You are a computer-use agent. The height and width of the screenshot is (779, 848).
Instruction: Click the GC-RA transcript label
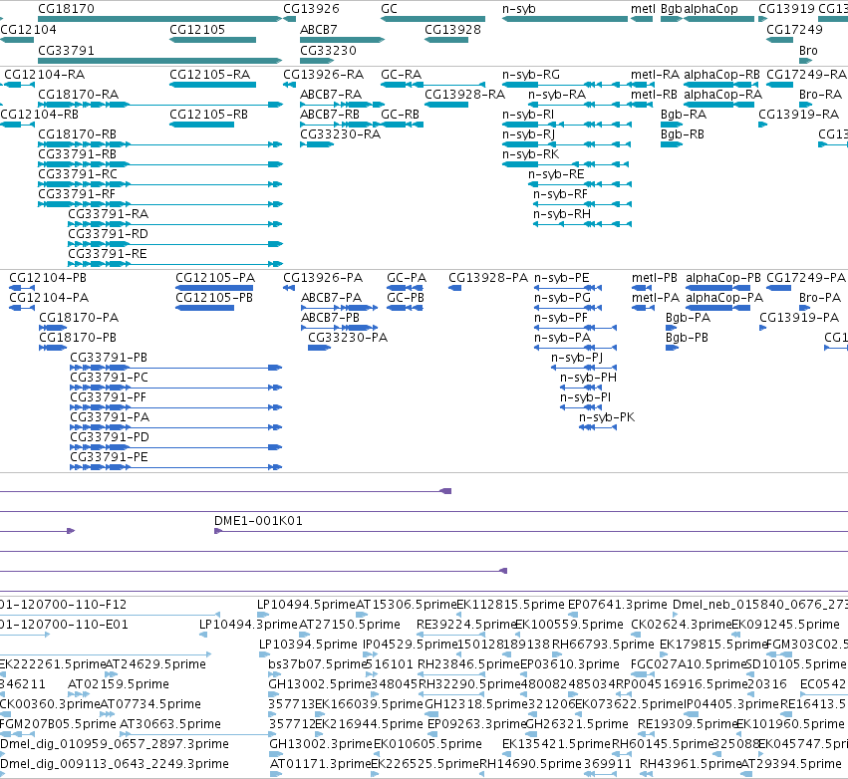coord(402,75)
